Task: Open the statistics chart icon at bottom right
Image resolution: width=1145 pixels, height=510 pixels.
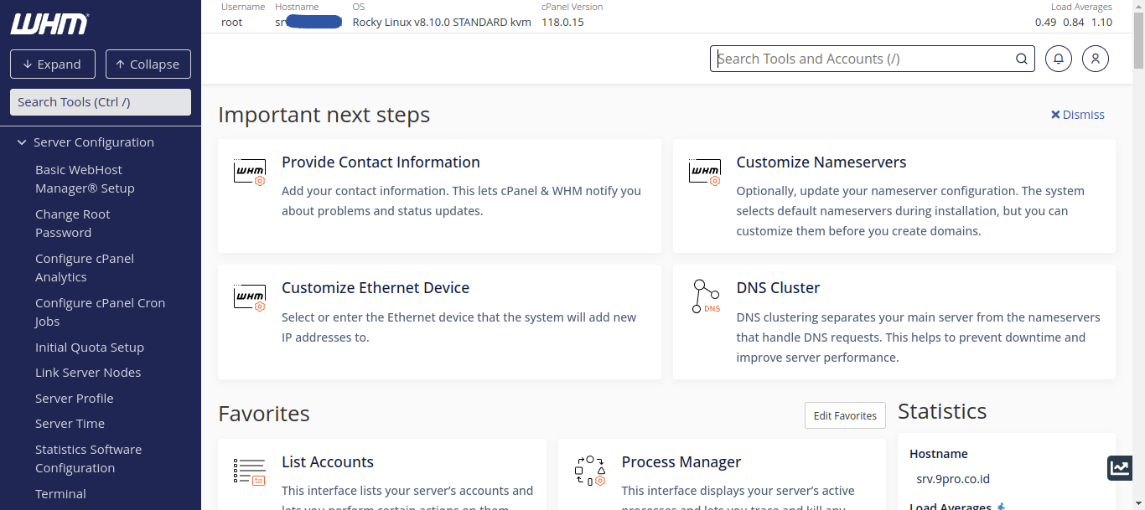Action: [x=1120, y=468]
